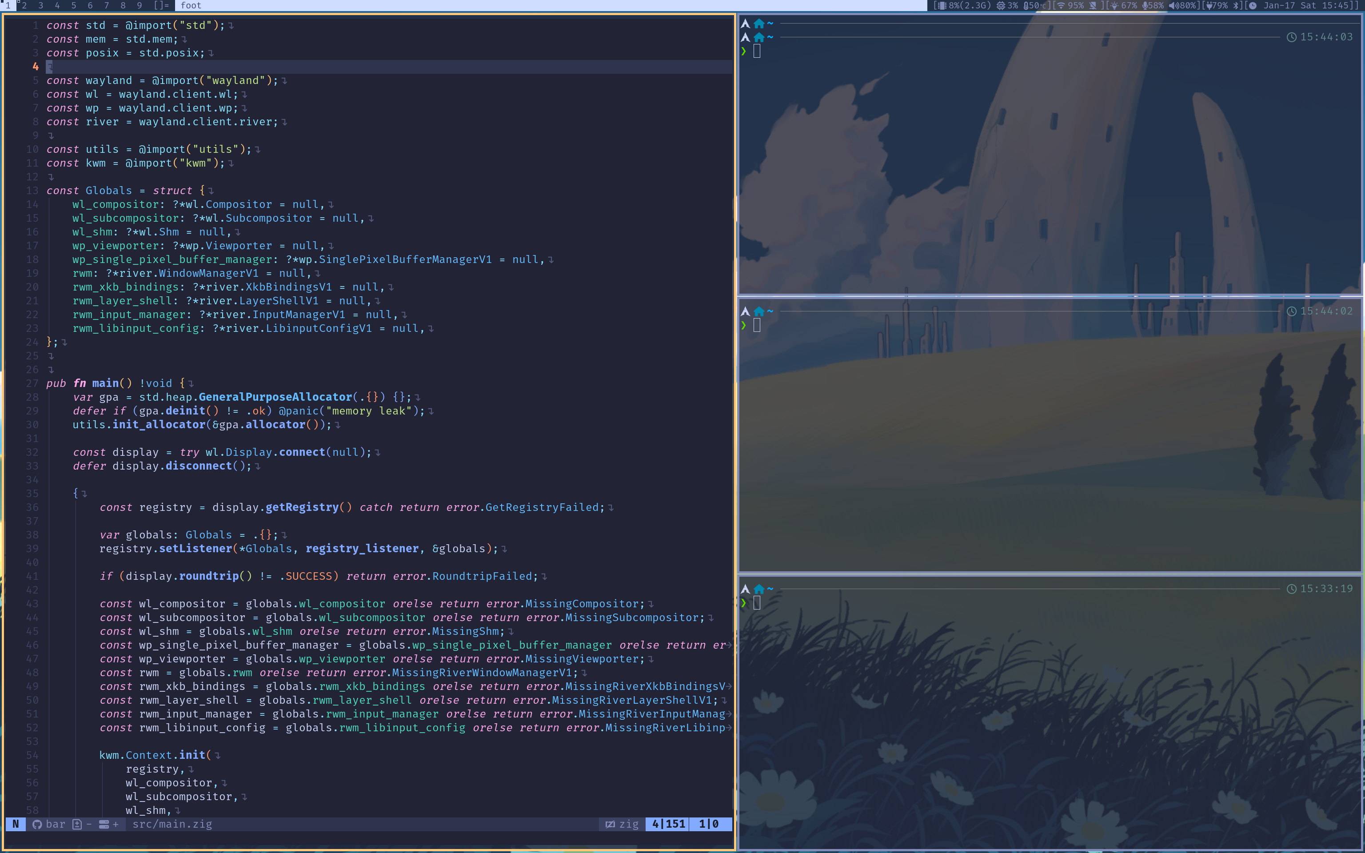Image resolution: width=1365 pixels, height=853 pixels.
Task: Switch to workspace tag 9
Action: (139, 6)
